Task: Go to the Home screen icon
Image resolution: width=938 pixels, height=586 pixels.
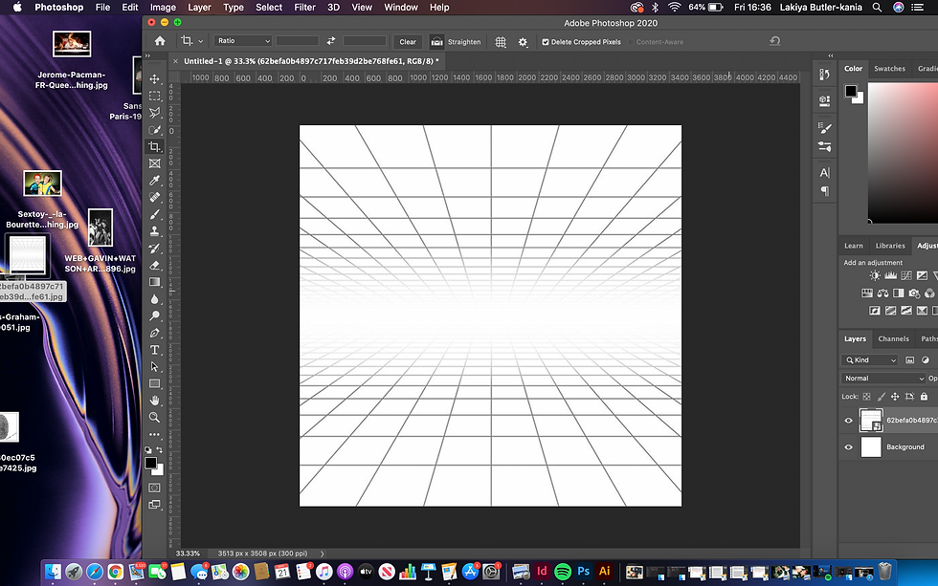Action: point(160,41)
